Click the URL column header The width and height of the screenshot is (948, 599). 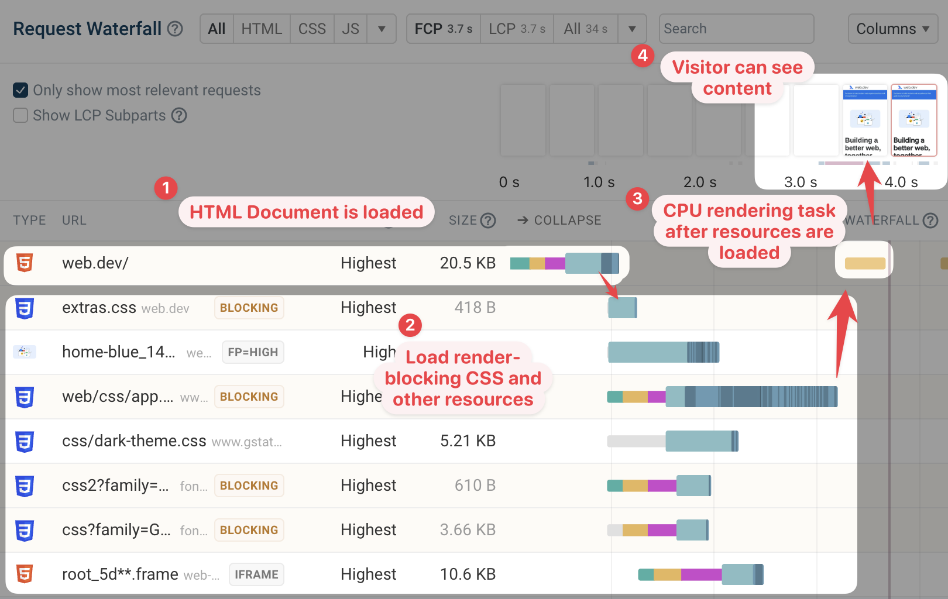[74, 221]
